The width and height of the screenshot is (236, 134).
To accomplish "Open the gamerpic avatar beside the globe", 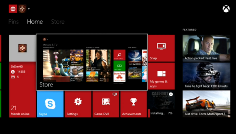I will coord(22,9).
